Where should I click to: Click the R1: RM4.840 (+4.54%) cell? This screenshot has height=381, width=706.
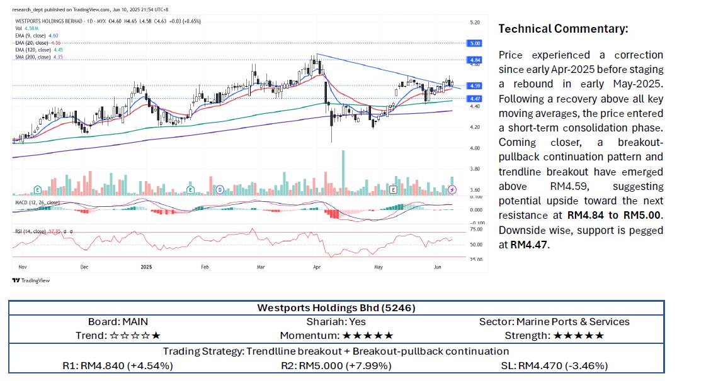[x=118, y=366]
